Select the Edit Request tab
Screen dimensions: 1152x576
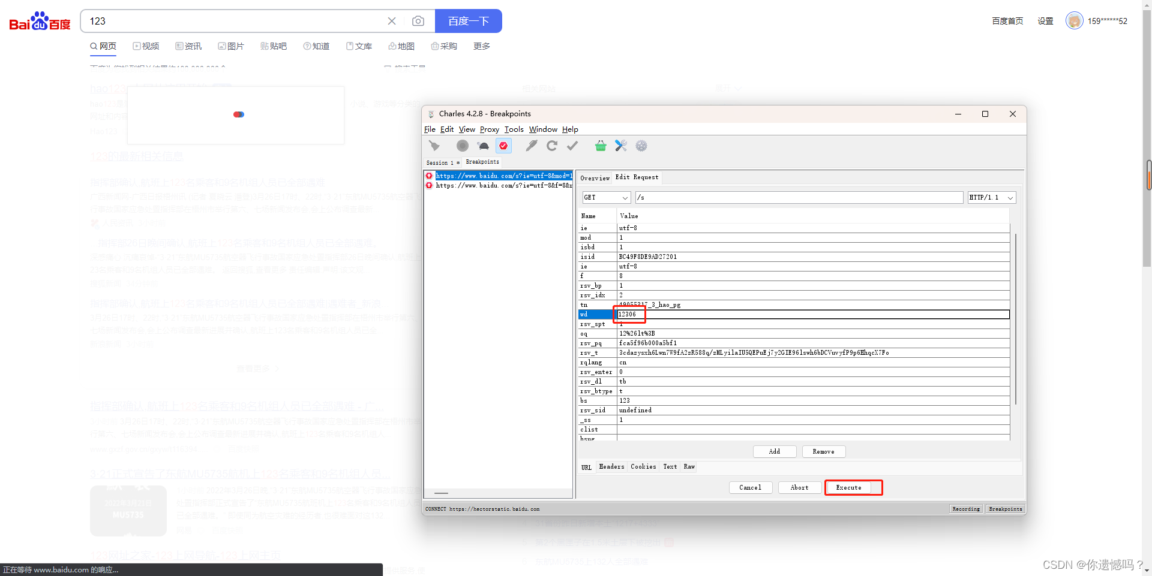coord(637,177)
